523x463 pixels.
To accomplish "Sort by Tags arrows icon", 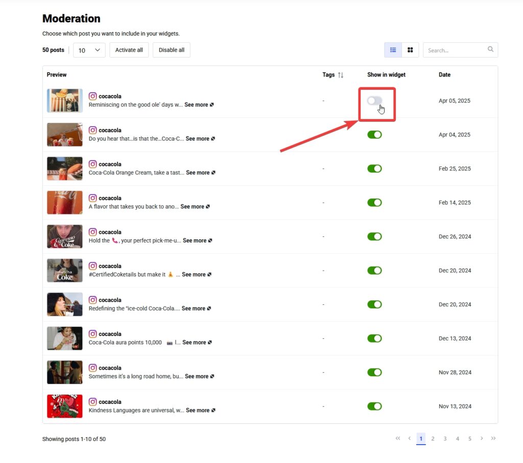I will (x=340, y=75).
